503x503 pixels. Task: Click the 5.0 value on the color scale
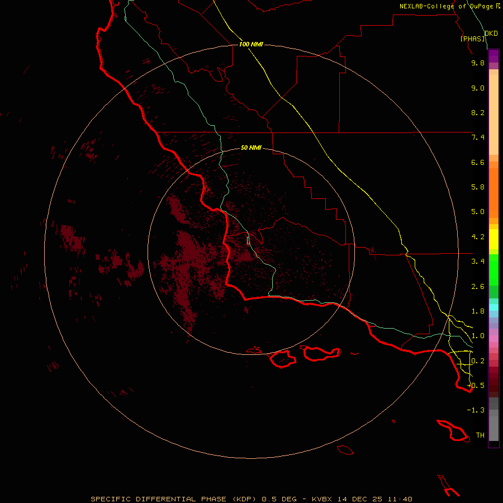pos(478,212)
